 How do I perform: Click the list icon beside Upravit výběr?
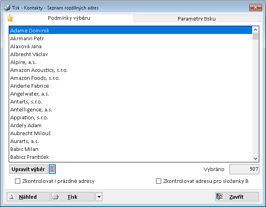pyautogui.click(x=52, y=169)
